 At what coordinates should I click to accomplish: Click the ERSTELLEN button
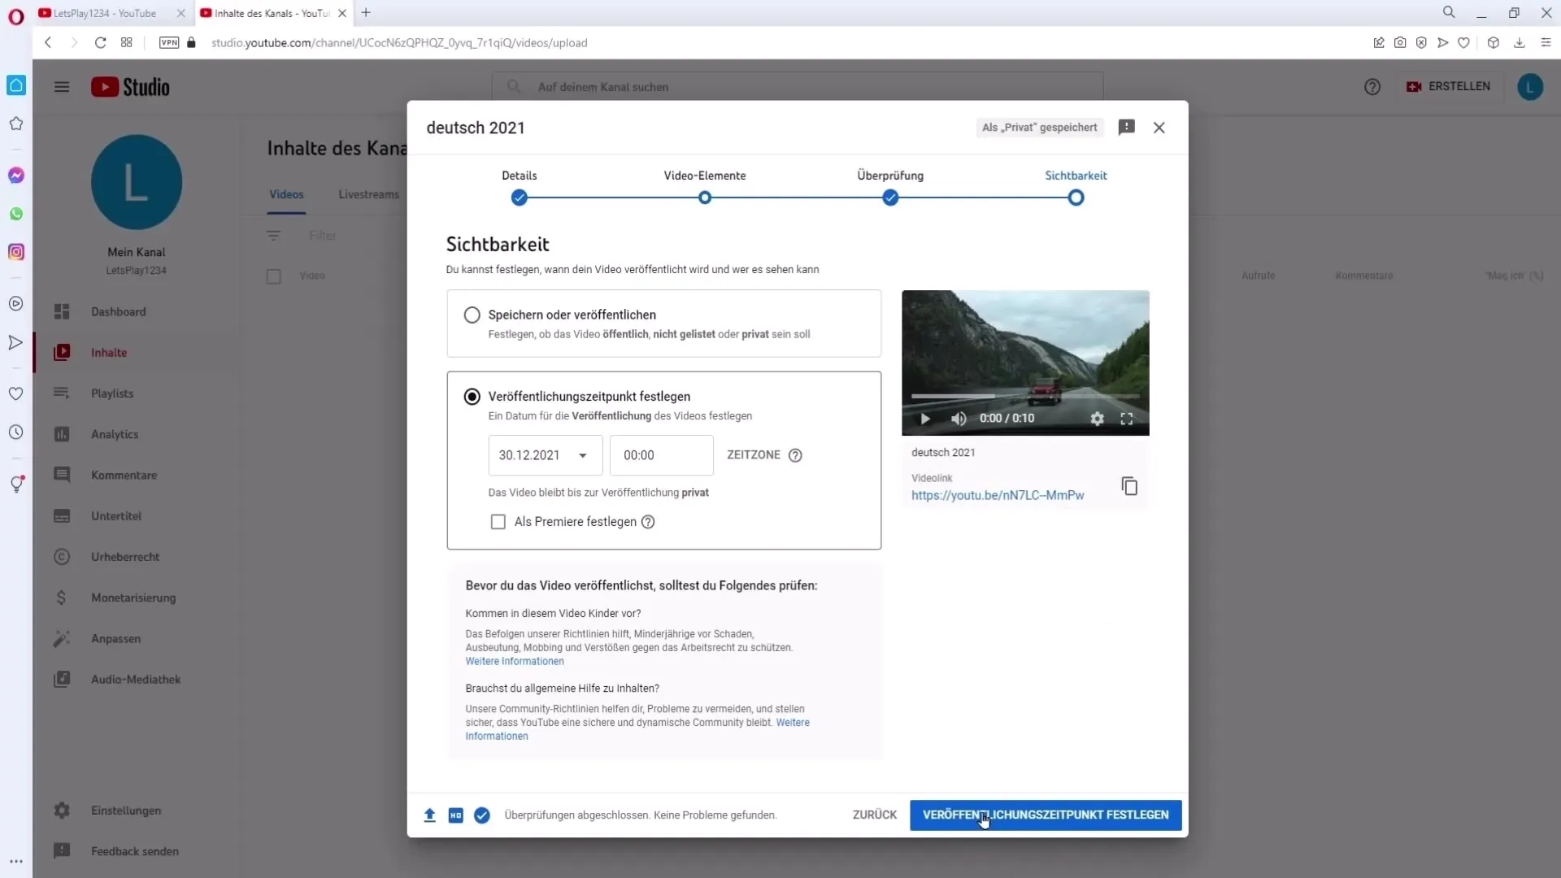pos(1449,86)
